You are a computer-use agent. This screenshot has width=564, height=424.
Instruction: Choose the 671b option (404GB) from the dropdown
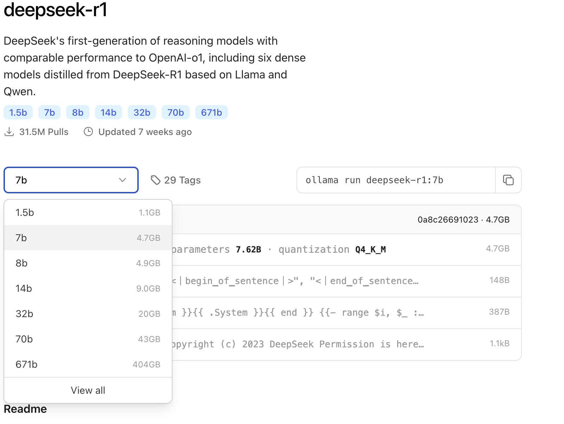click(88, 364)
